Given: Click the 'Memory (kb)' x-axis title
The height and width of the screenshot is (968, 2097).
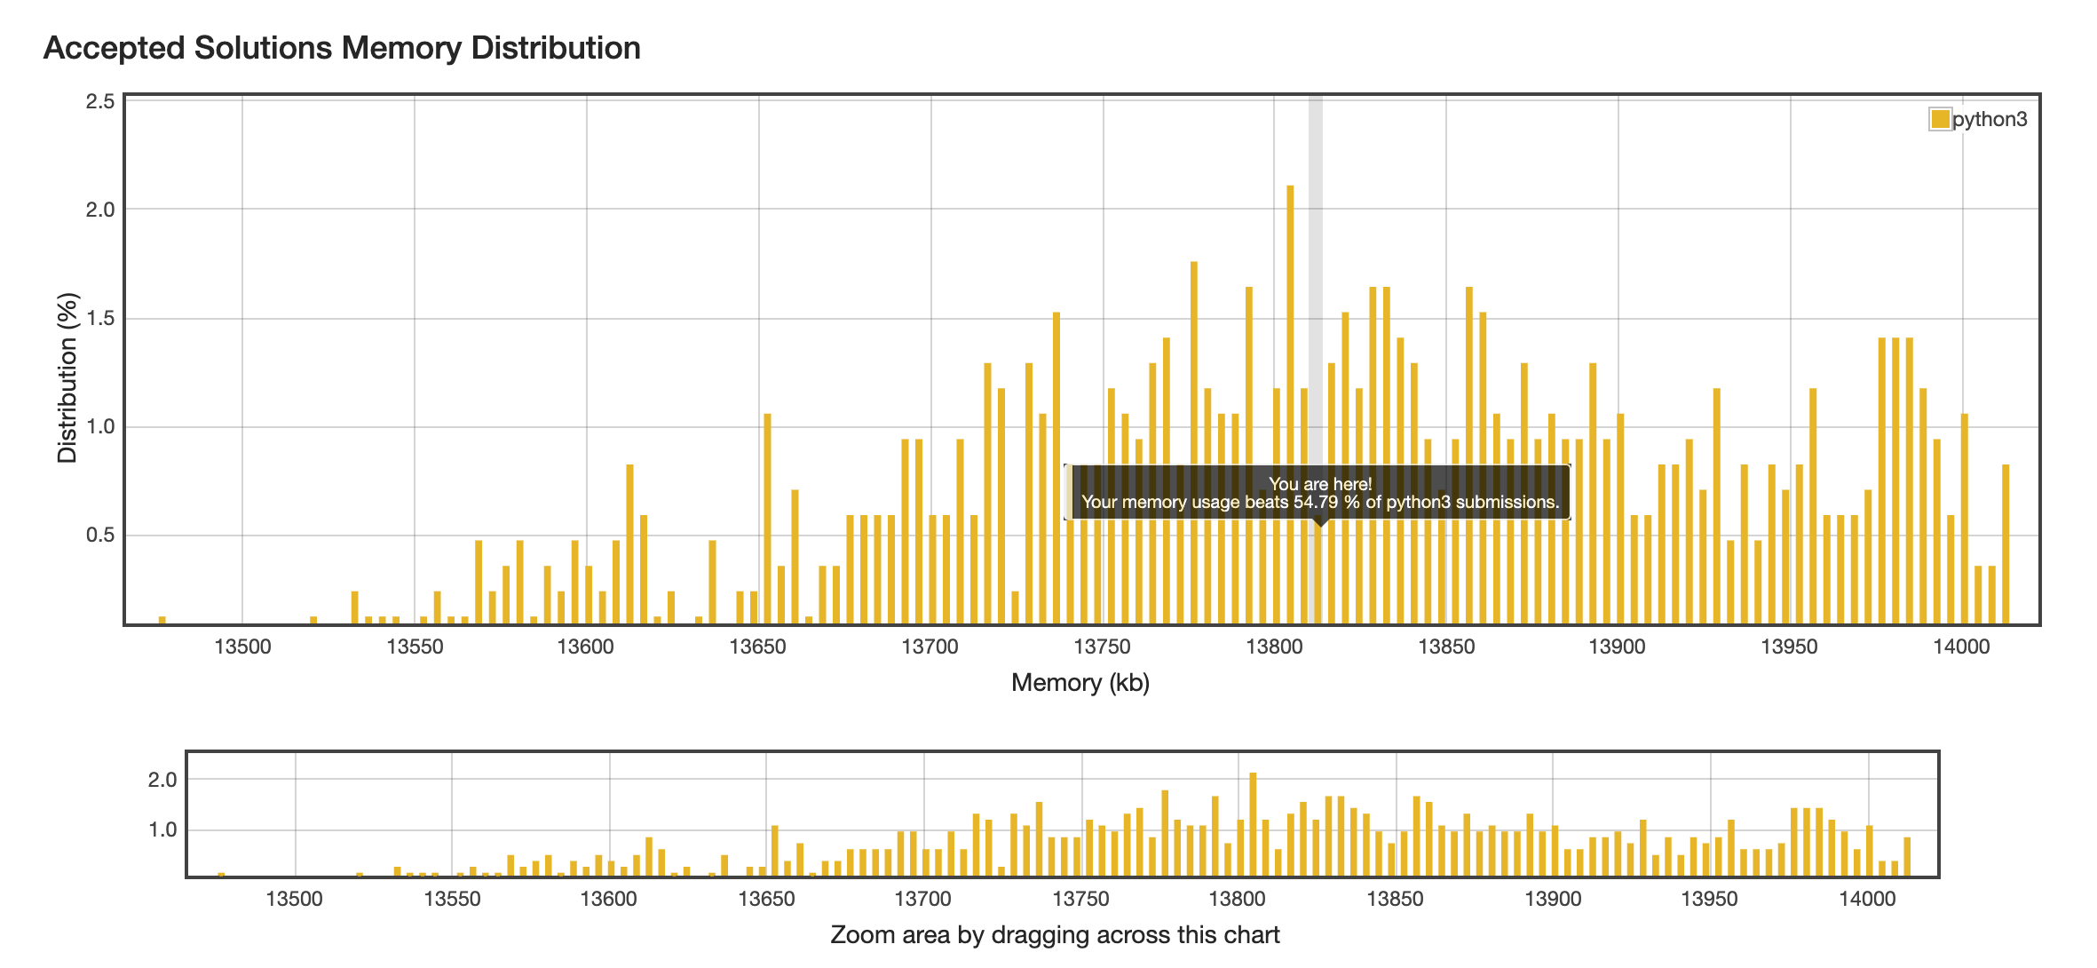Looking at the screenshot, I should [1080, 682].
